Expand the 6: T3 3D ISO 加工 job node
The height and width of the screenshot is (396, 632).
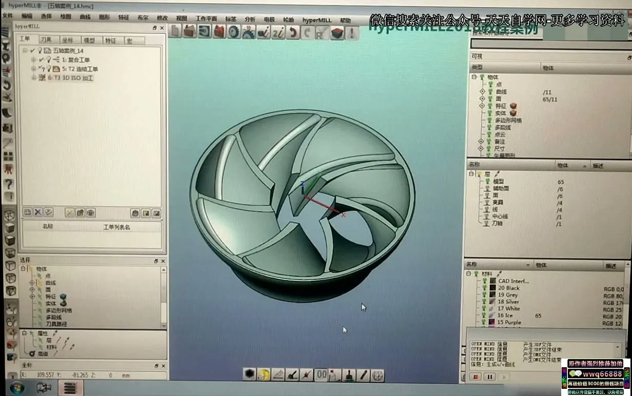(34, 78)
